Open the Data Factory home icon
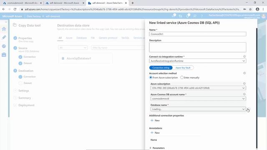This screenshot has height=150, width=267. pyautogui.click(x=4, y=29)
